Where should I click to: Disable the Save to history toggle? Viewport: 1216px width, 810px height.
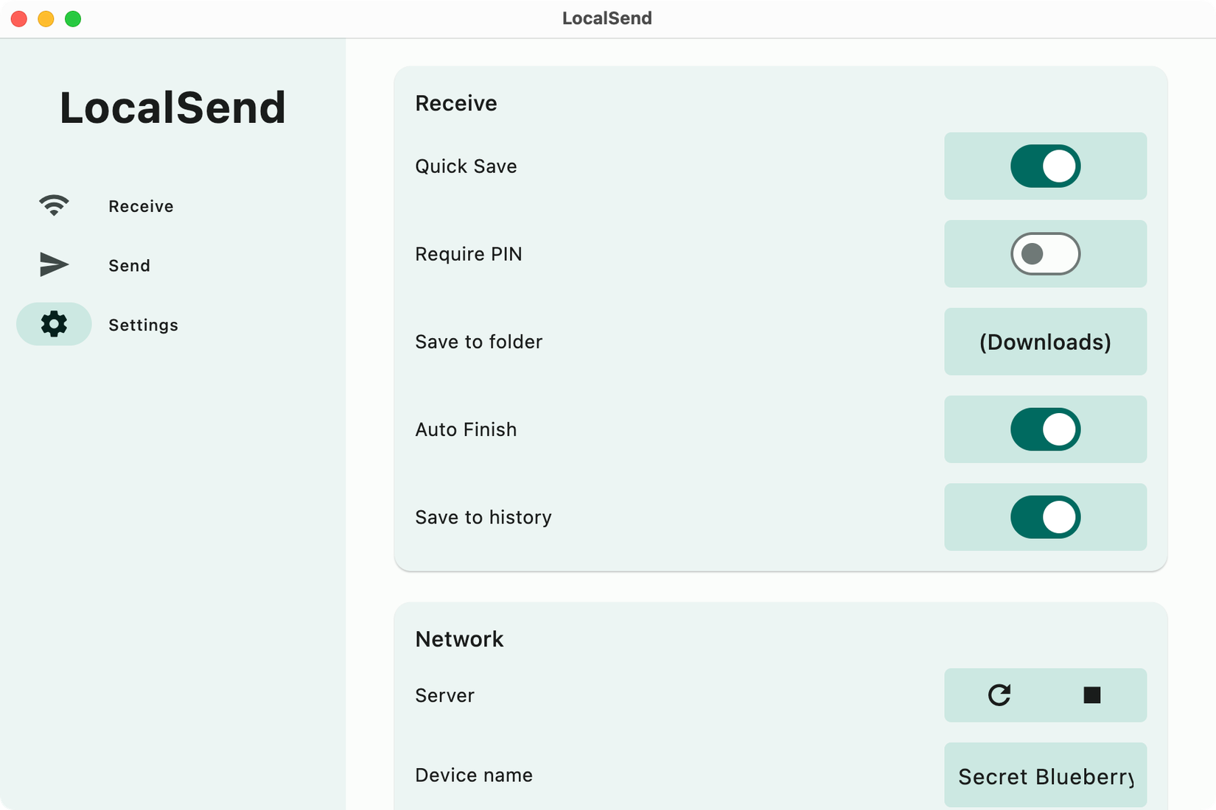[1045, 517]
